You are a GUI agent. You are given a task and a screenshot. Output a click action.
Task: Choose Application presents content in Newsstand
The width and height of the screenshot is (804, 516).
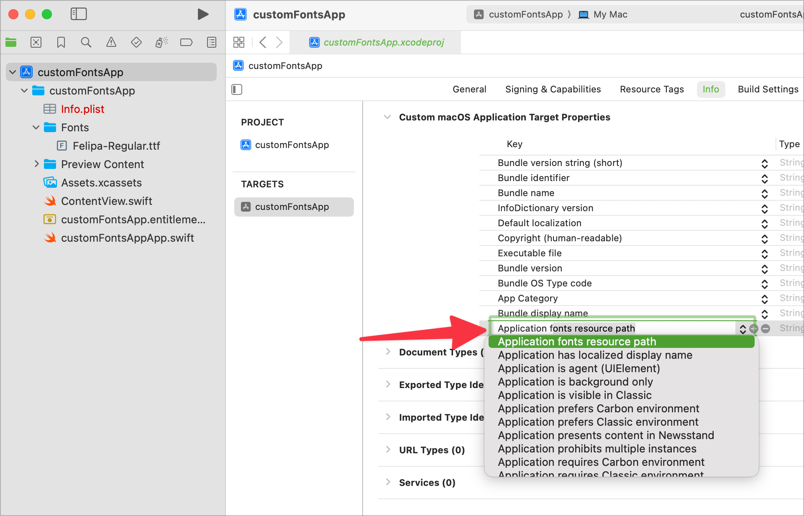621,435
